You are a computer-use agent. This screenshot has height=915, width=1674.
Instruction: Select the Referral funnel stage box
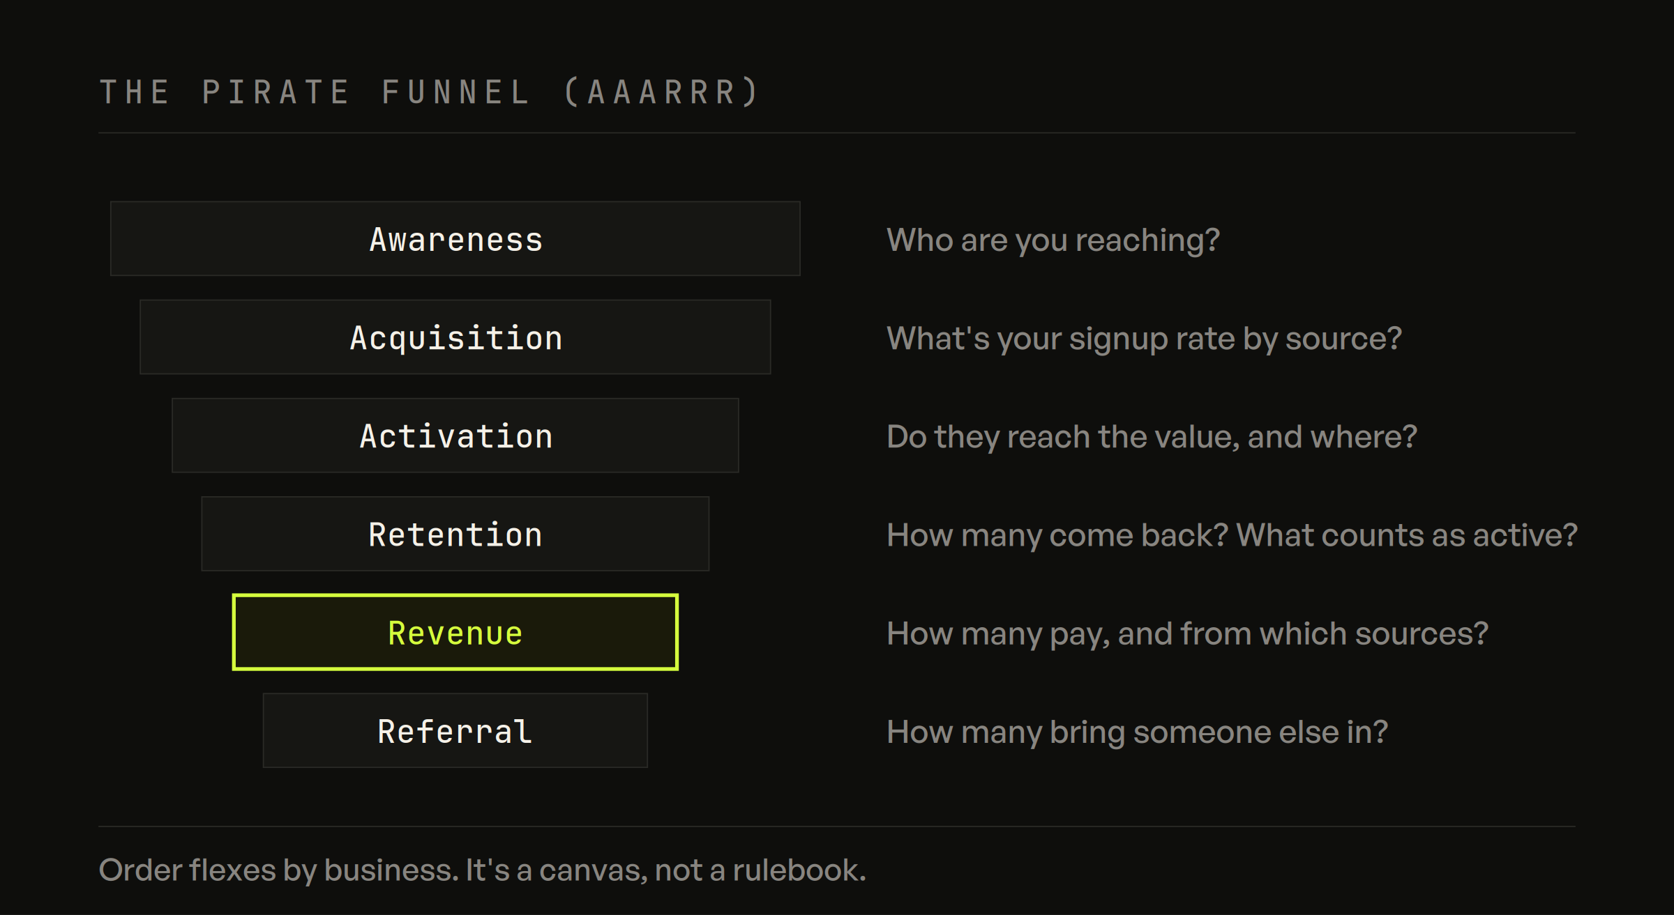click(455, 730)
